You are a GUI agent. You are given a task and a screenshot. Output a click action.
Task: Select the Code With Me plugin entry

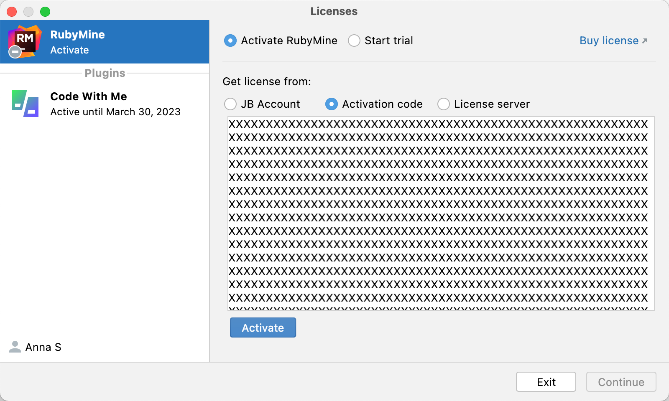pos(105,104)
